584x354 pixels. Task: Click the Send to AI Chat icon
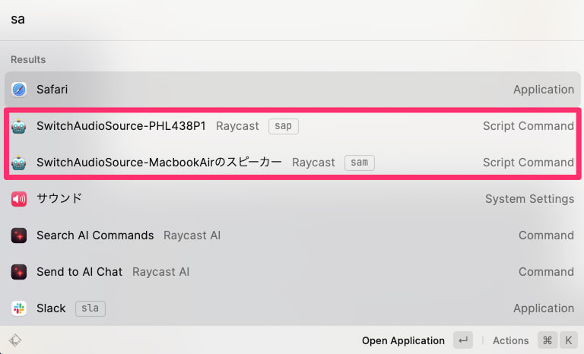(18, 272)
